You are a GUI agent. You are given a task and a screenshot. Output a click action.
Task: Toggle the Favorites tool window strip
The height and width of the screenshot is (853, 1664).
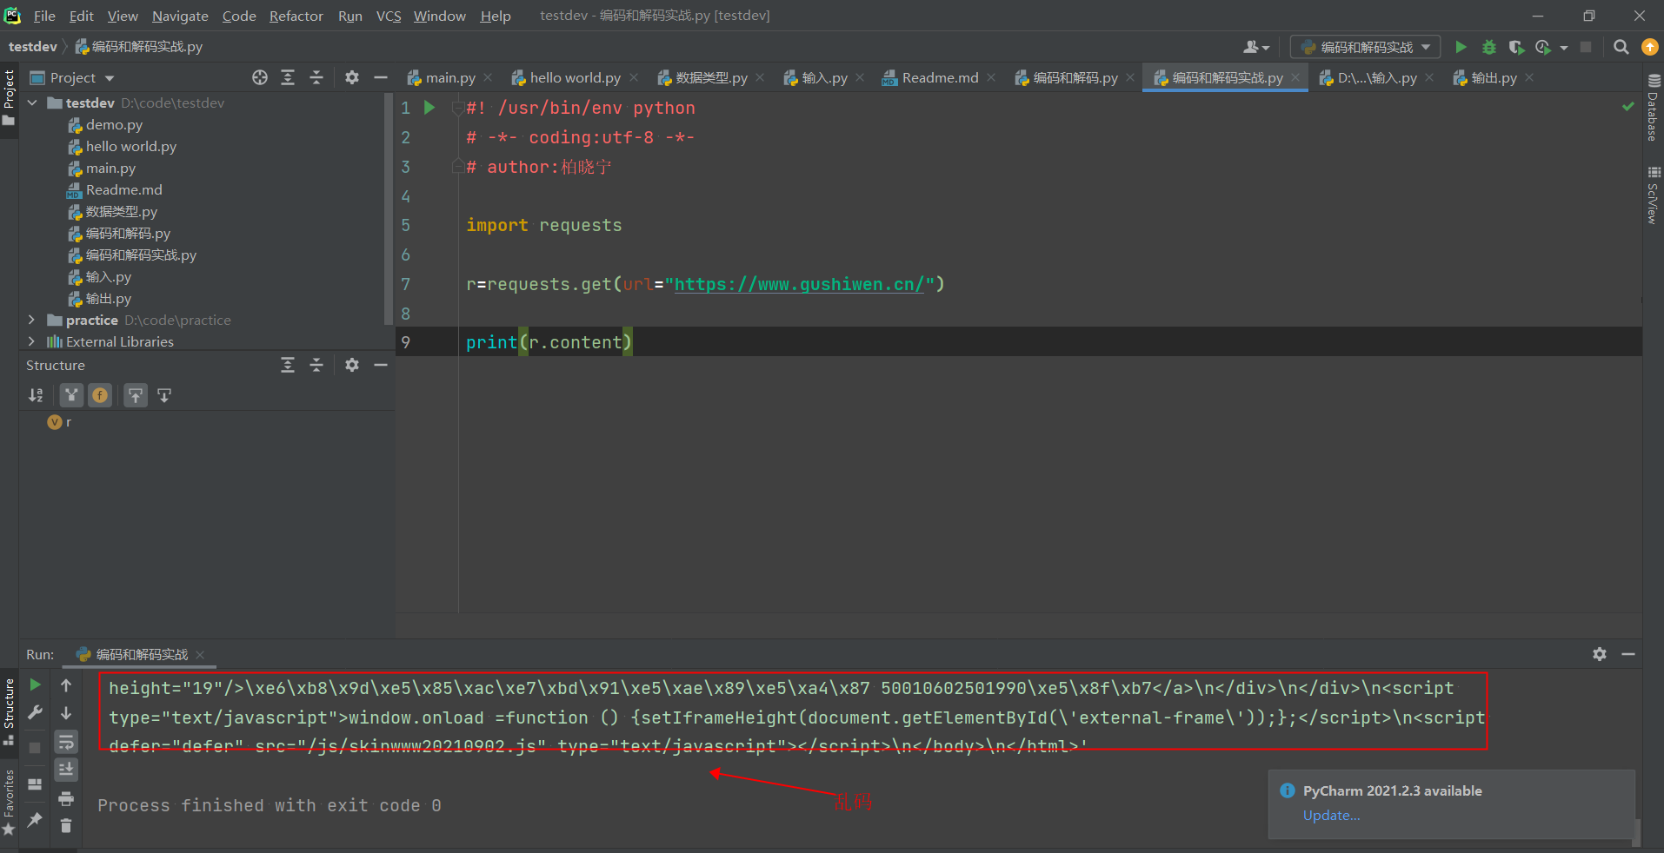(x=9, y=803)
